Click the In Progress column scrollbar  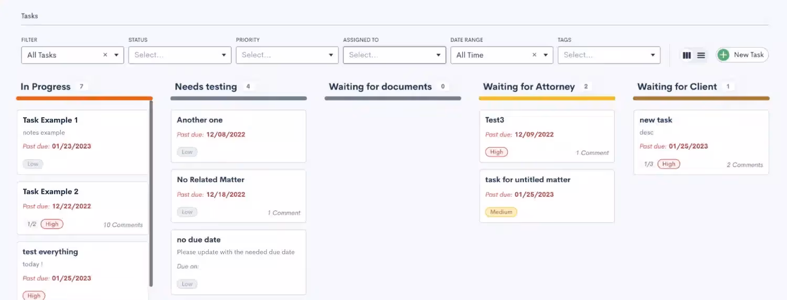[x=151, y=194]
